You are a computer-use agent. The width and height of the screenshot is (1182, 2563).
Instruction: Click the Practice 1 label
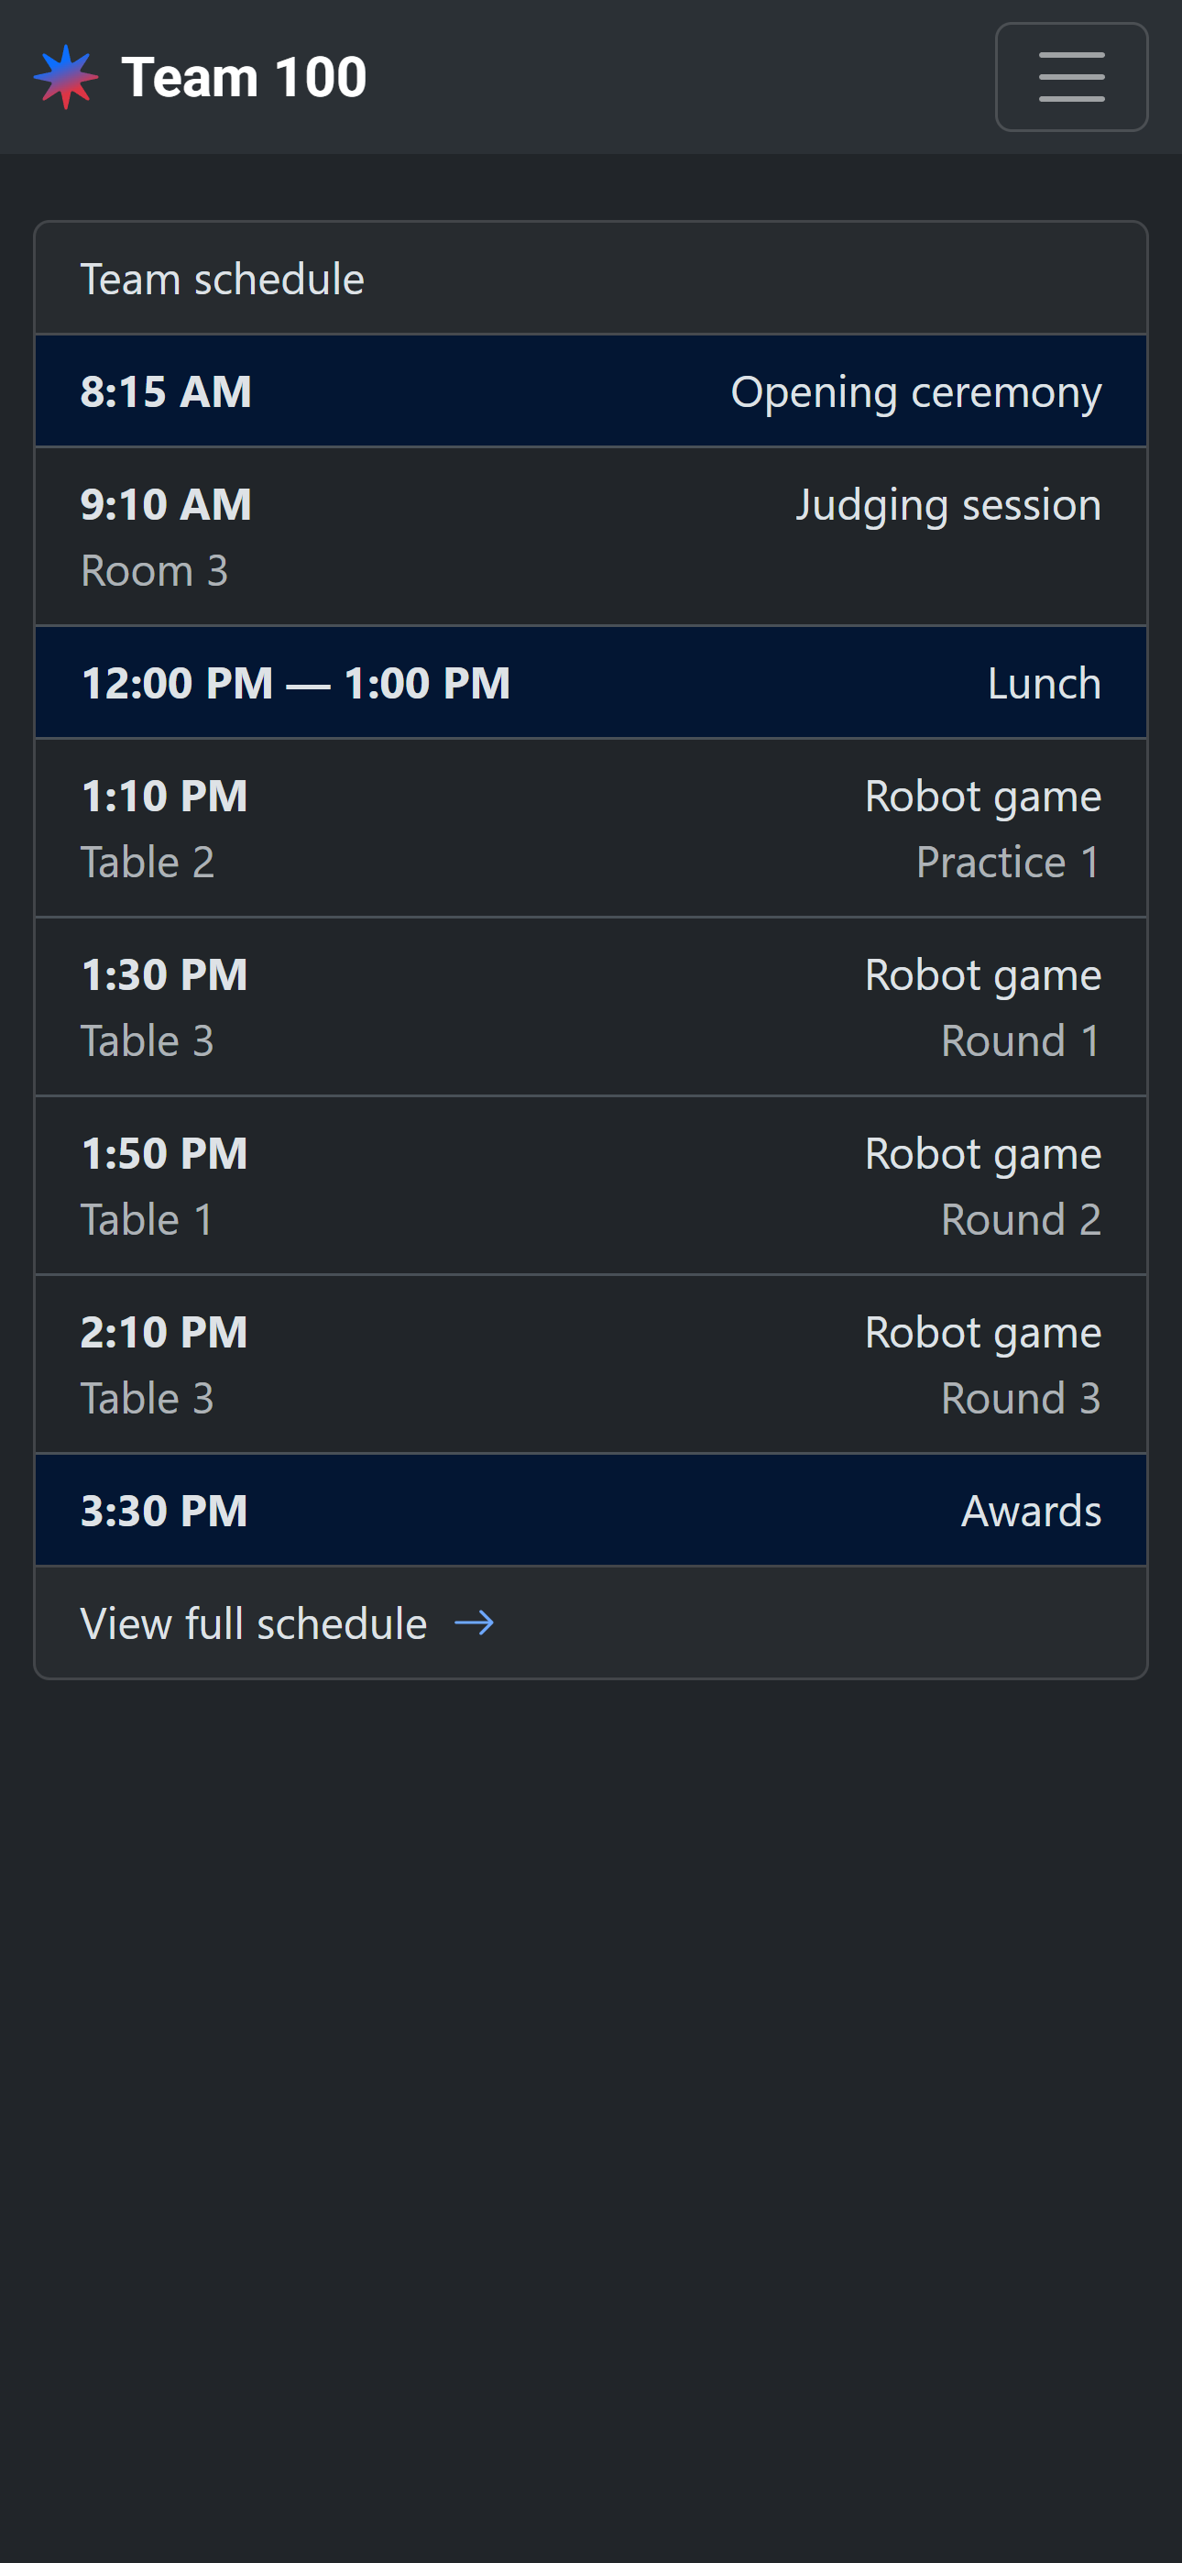1007,863
